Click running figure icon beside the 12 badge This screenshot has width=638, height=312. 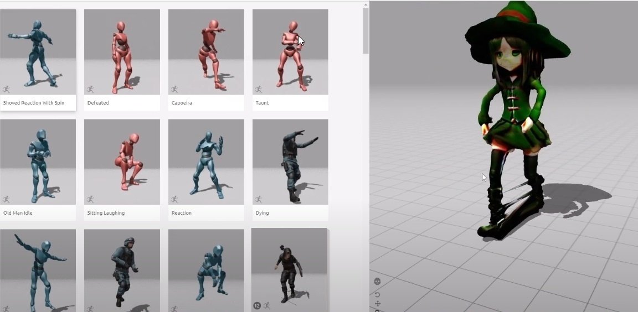[x=267, y=305]
